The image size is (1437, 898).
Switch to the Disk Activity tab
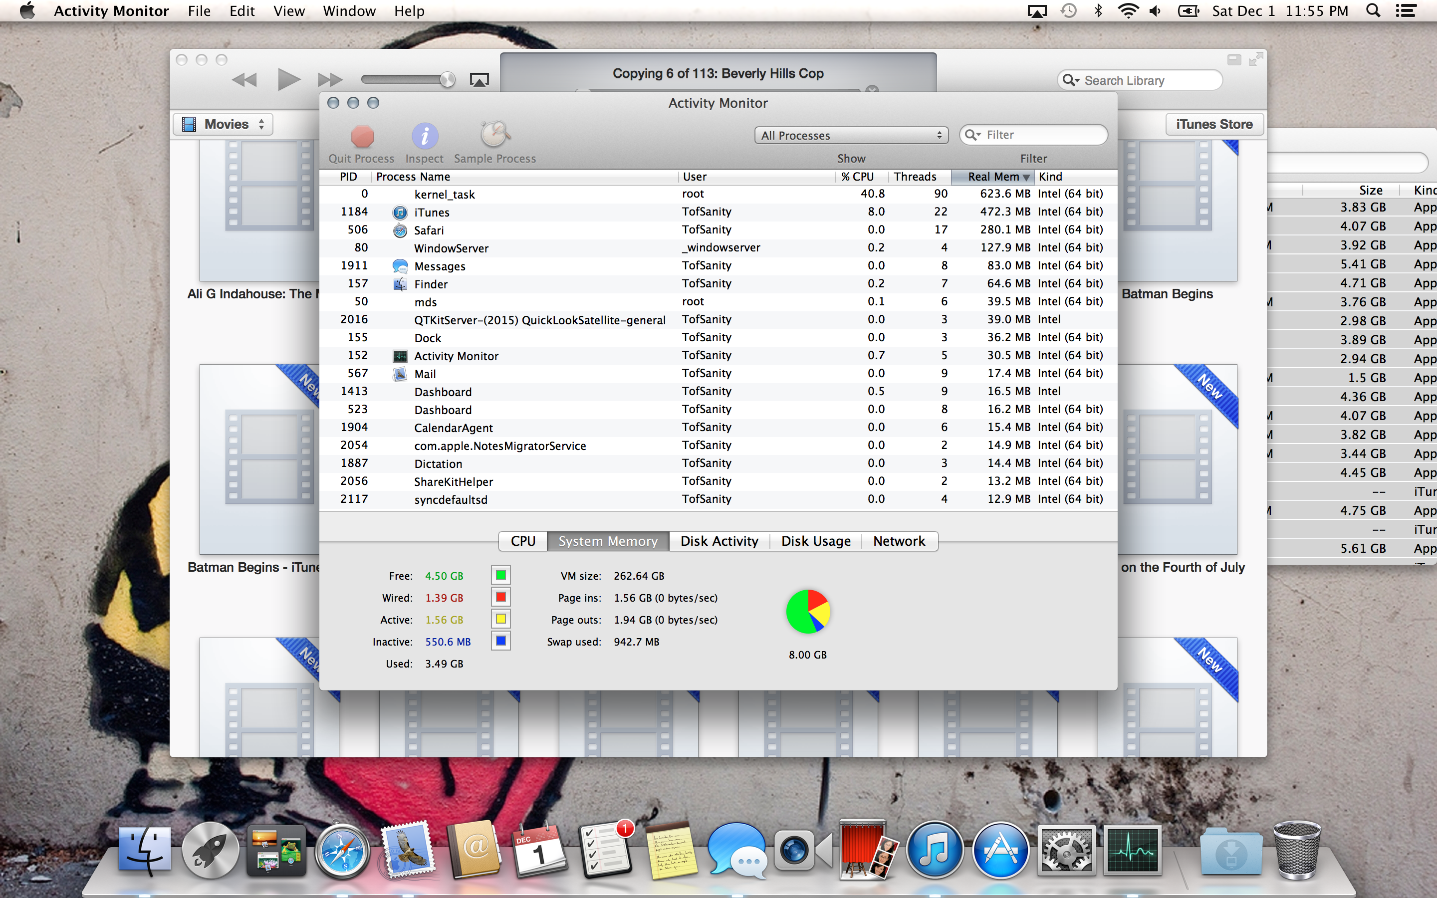pyautogui.click(x=719, y=541)
